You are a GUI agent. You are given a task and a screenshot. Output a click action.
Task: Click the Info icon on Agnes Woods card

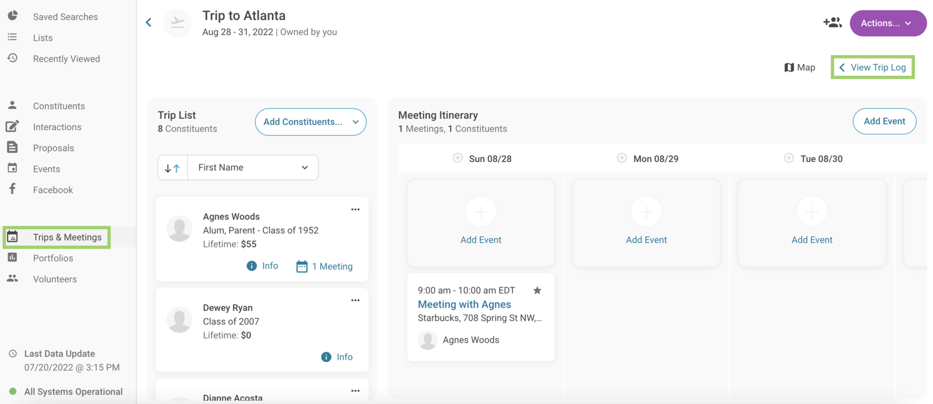(x=252, y=266)
